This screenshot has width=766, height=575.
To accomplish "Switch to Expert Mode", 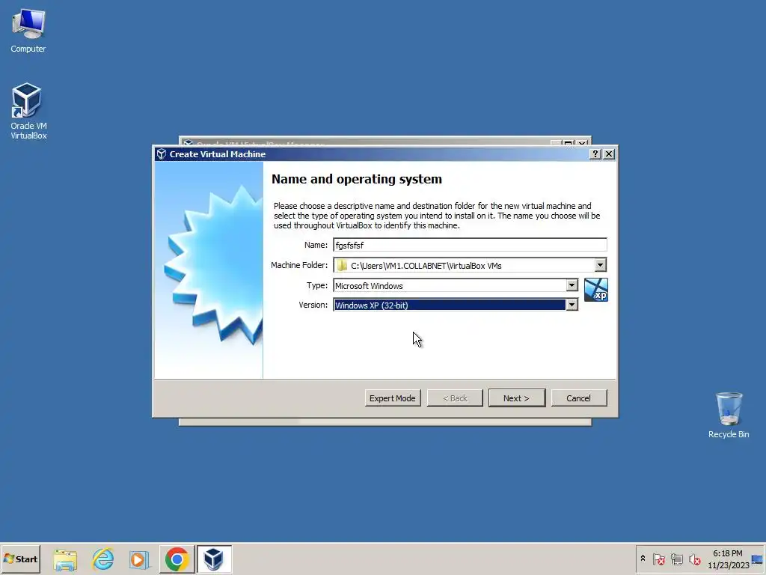I will [392, 398].
